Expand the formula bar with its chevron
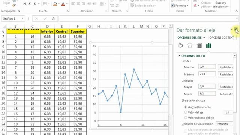The width and height of the screenshot is (240, 135). point(237,19)
